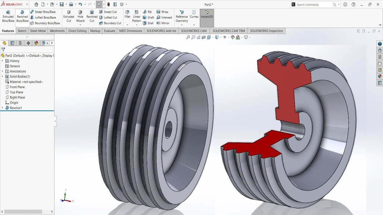Choose the Swept Boss/Base command
This screenshot has height=215, width=383.
pyautogui.click(x=43, y=12)
